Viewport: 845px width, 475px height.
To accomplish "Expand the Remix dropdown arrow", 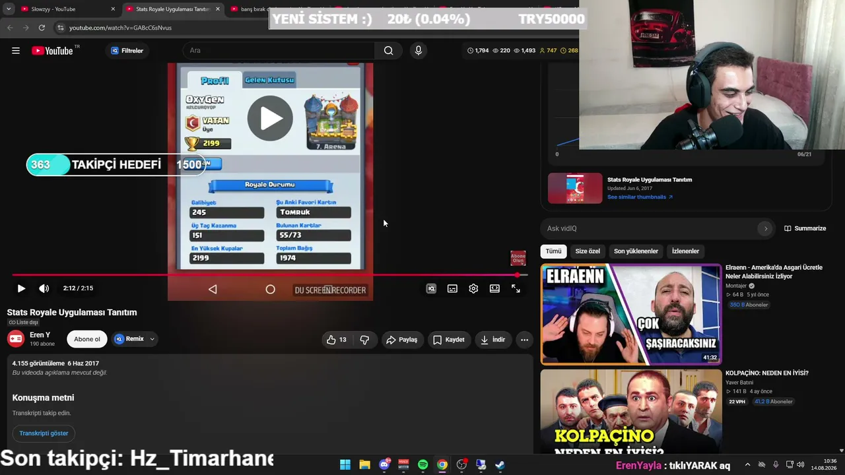I will 152,339.
